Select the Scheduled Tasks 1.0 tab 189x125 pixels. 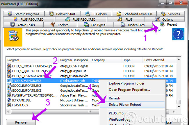coord(134,14)
